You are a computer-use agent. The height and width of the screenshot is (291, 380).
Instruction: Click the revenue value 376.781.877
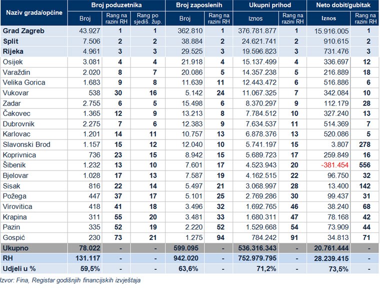pos(257,31)
